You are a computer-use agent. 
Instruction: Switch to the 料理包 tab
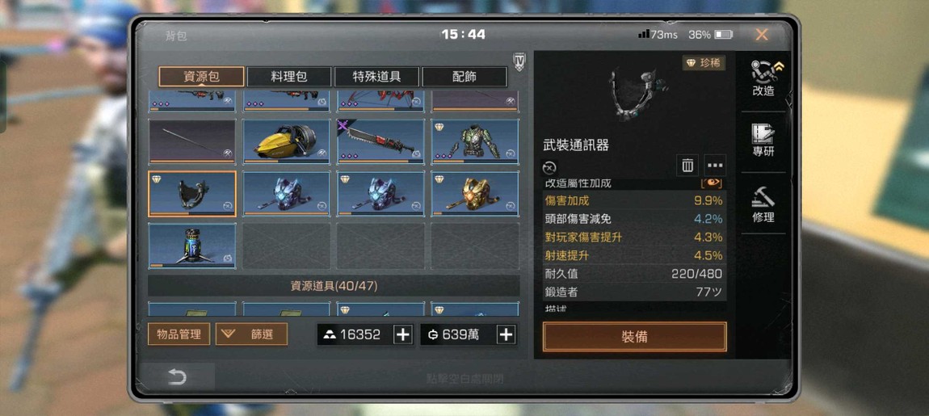288,77
